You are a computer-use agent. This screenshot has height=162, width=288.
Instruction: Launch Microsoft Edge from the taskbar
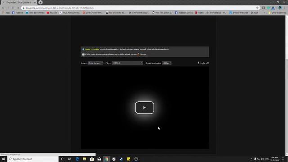point(77,159)
